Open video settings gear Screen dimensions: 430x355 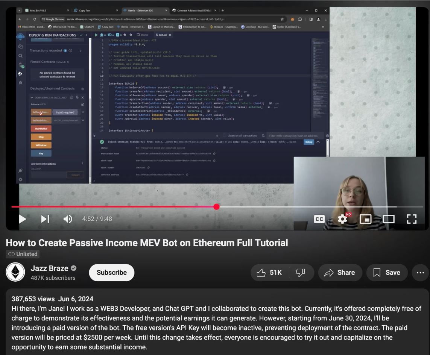pyautogui.click(x=342, y=219)
